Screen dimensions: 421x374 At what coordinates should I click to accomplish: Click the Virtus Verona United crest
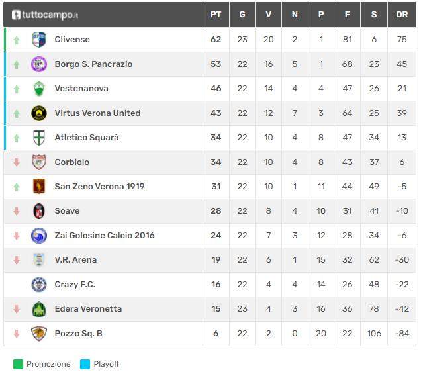[x=39, y=113]
